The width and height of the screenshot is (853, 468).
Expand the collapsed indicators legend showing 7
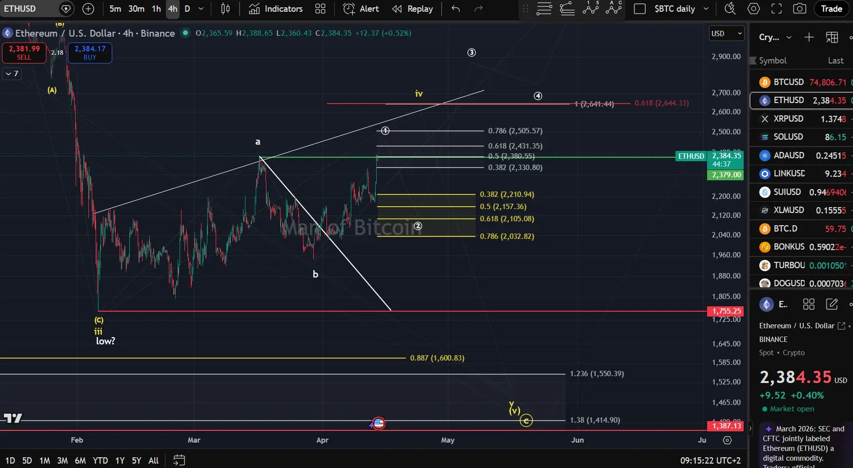[x=12, y=74]
